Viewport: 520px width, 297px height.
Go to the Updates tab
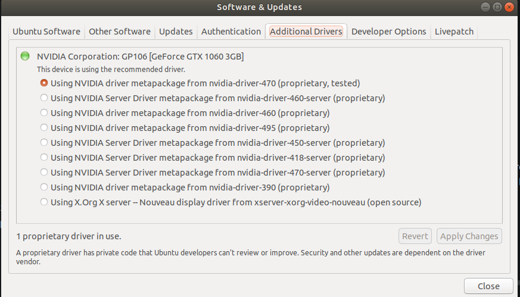pos(176,32)
